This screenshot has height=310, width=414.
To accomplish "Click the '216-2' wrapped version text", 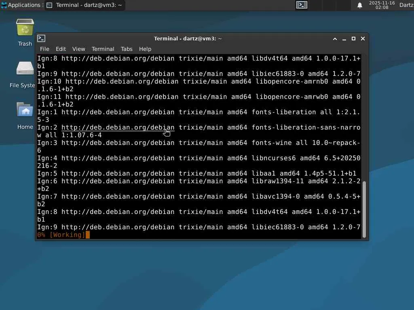I will coord(47,165).
